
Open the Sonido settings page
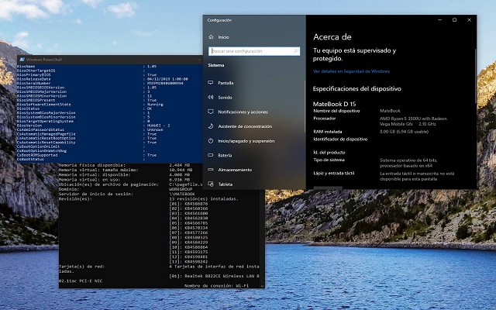tap(220, 98)
